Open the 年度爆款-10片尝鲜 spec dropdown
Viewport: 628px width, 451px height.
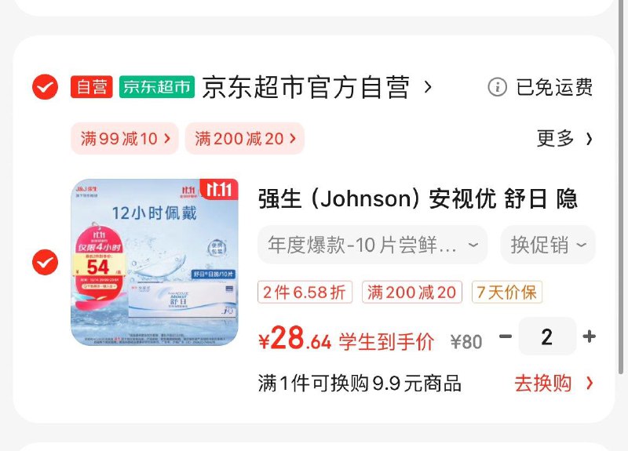tap(372, 245)
